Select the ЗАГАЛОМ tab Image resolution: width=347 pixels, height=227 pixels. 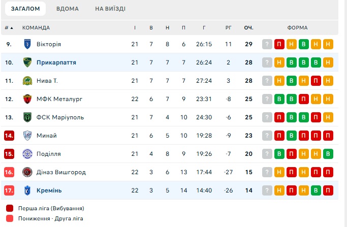(25, 9)
